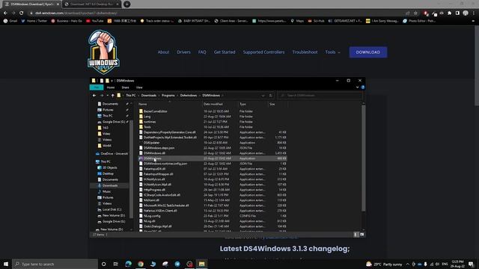
Task: Click Programs in the breadcrumb path
Action: pos(168,96)
